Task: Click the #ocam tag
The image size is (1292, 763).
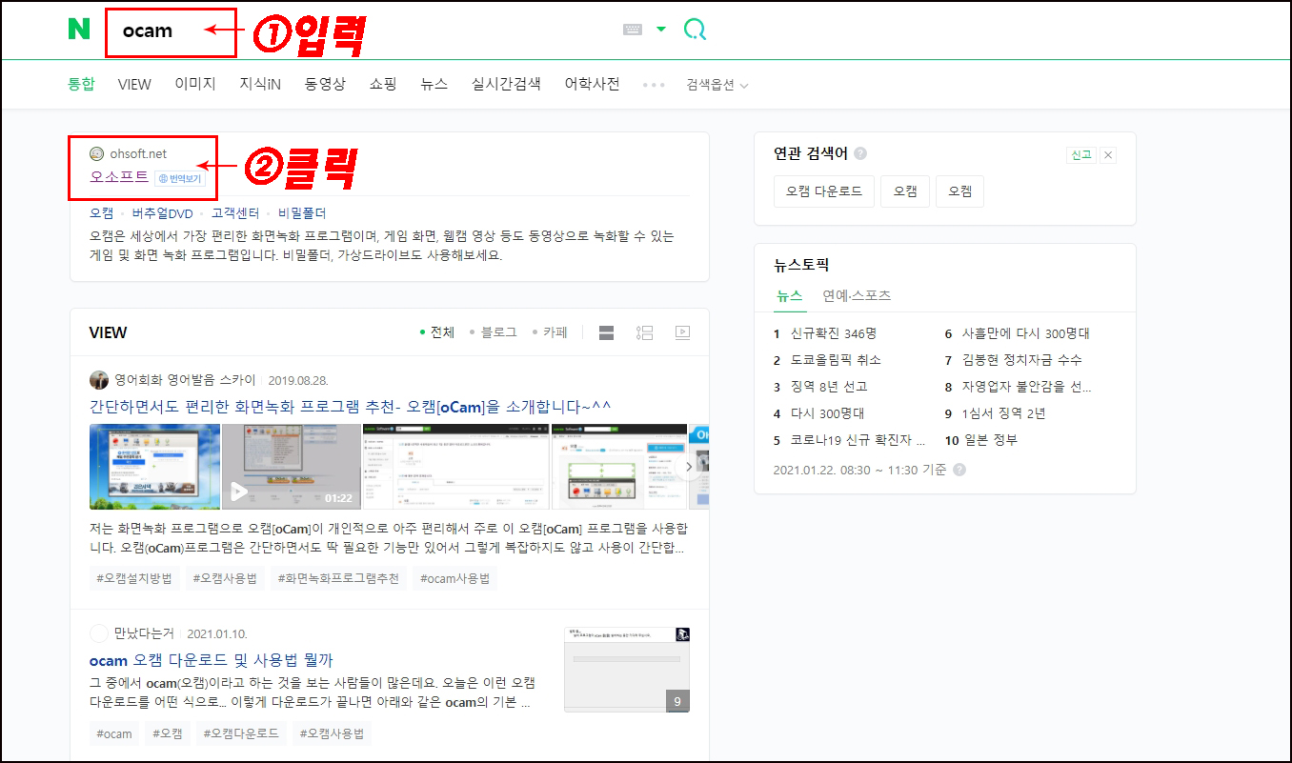Action: (x=114, y=733)
